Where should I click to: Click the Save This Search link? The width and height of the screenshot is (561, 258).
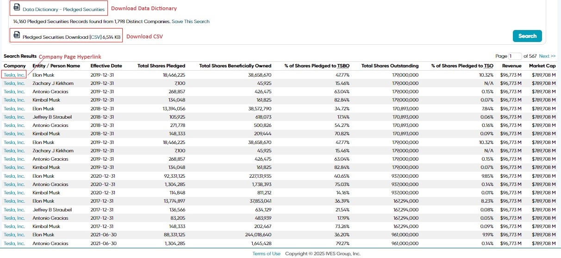(x=190, y=21)
